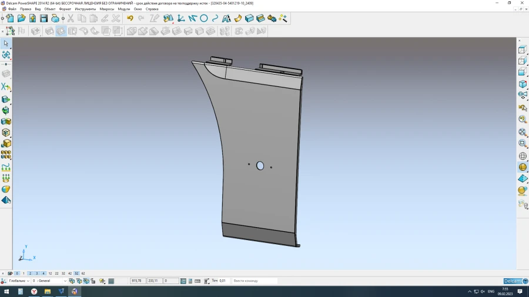Select the Cut scissors tool
The width and height of the screenshot is (529, 297).
71,18
